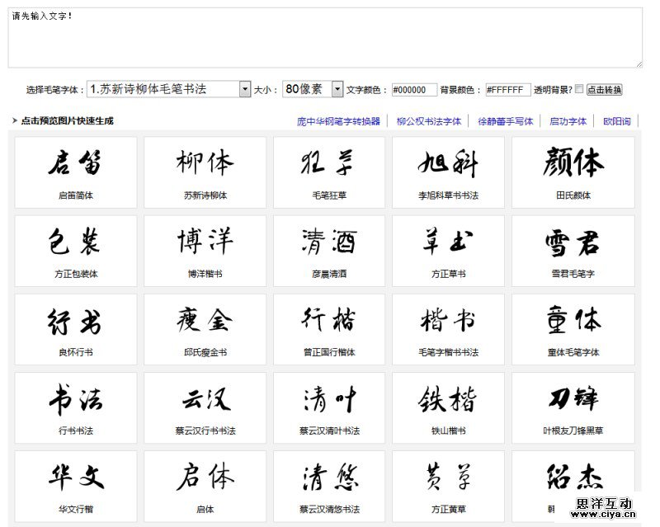Image resolution: width=660 pixels, height=527 pixels.
Task: Click the 邱氏瘦金书 font preview
Action: point(205,321)
